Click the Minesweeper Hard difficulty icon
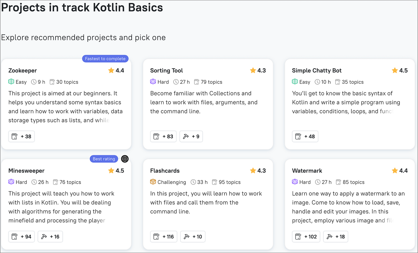 coord(11,182)
